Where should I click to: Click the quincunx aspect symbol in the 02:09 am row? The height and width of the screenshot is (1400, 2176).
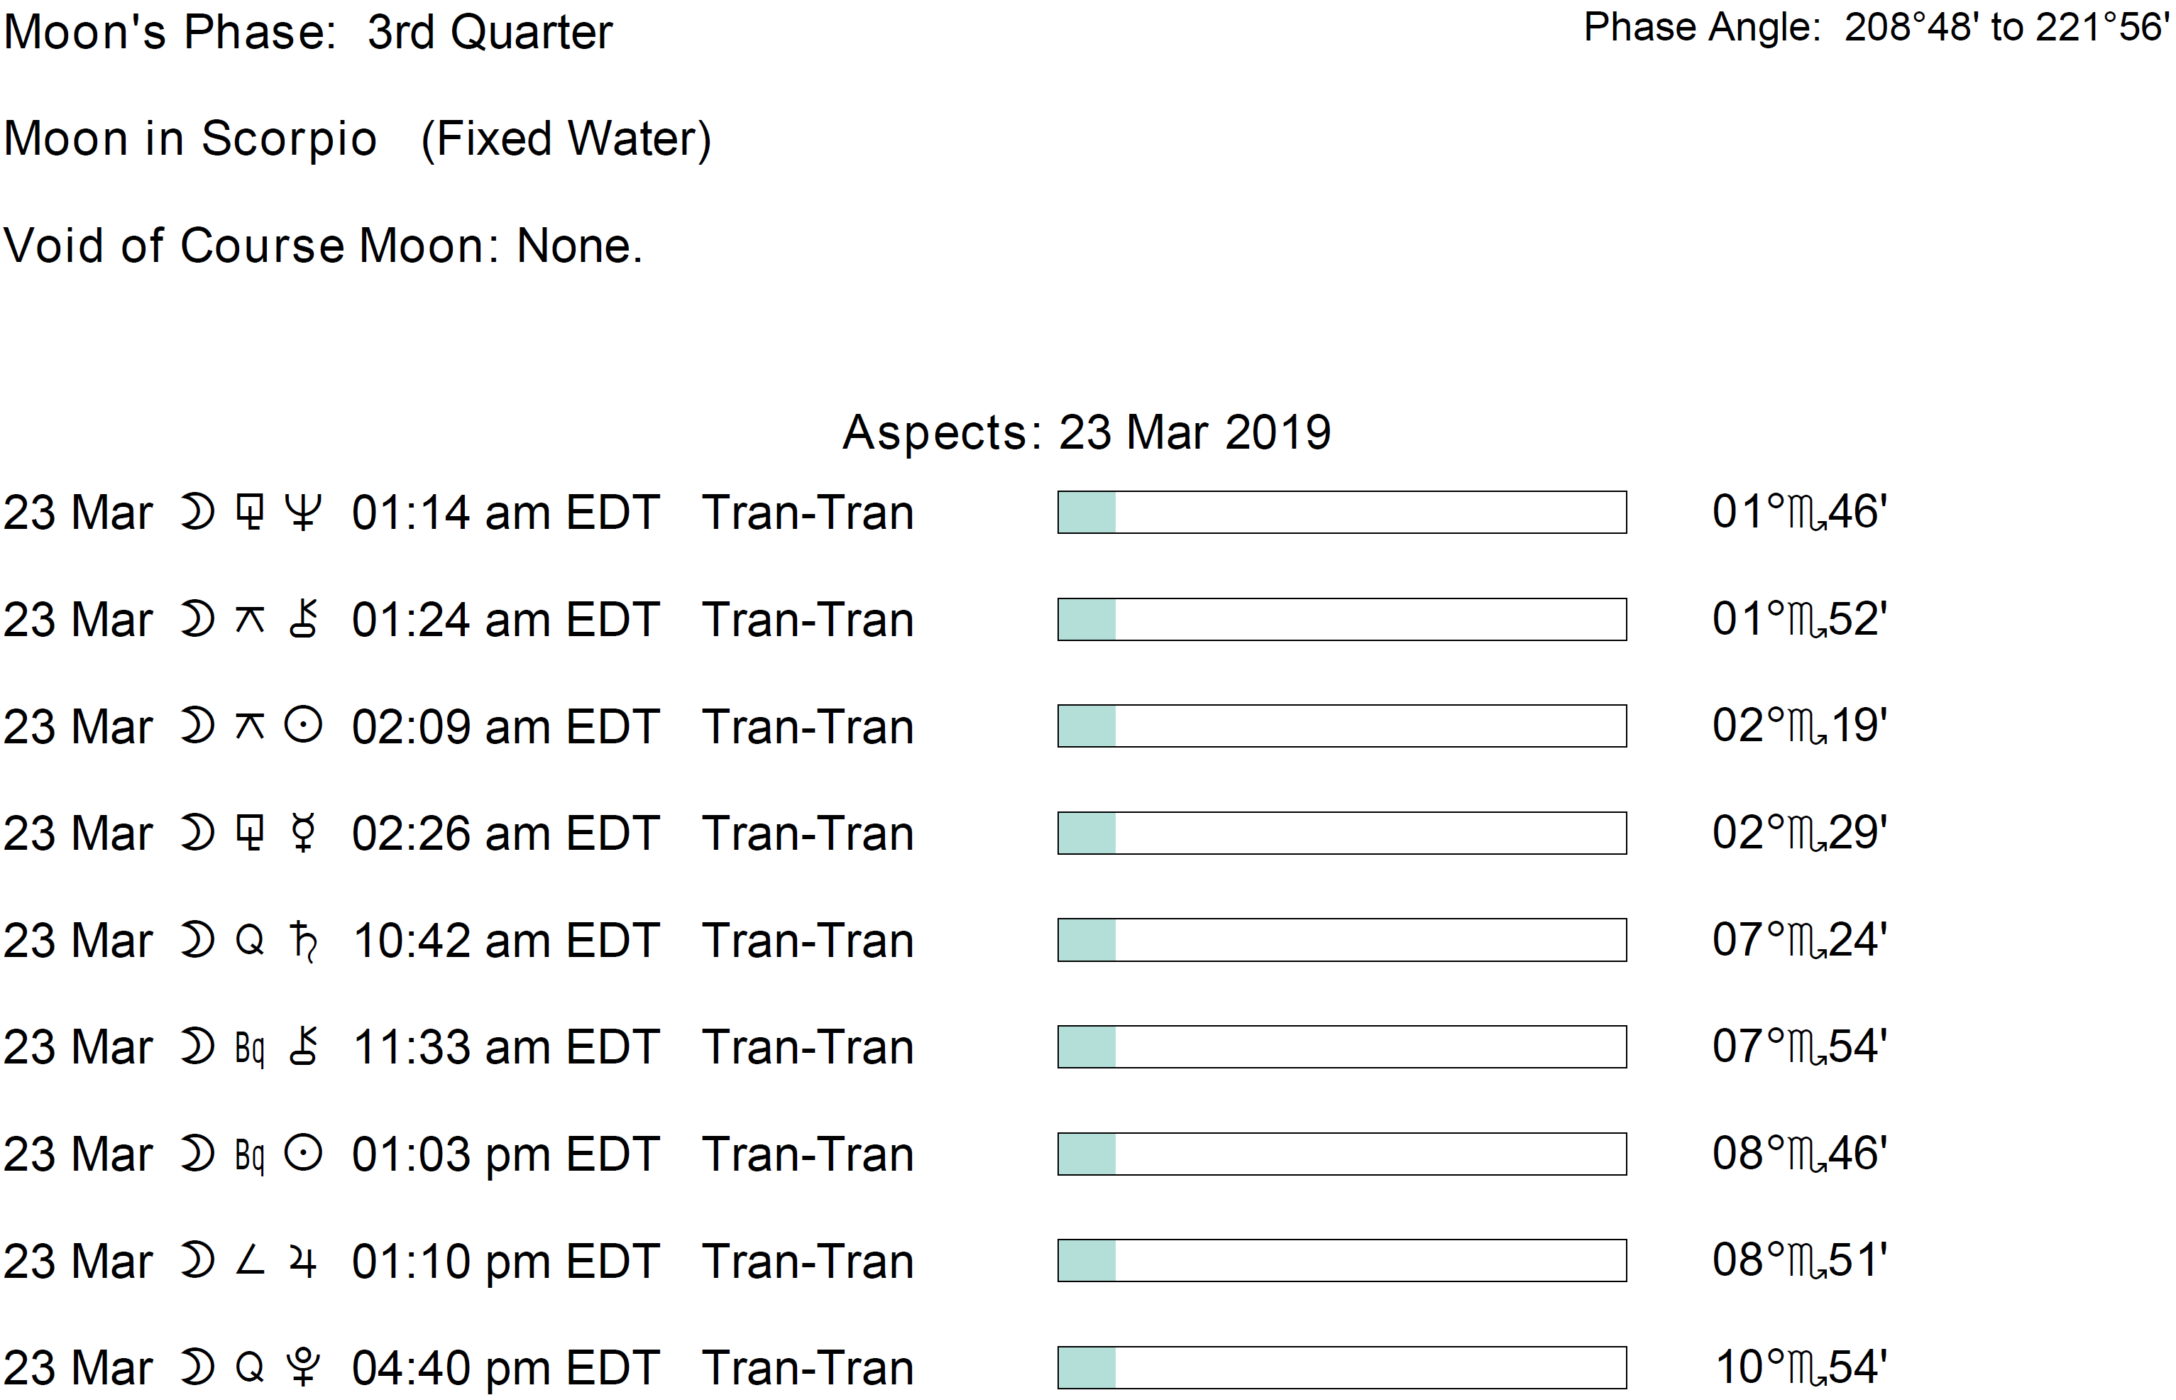pos(250,726)
